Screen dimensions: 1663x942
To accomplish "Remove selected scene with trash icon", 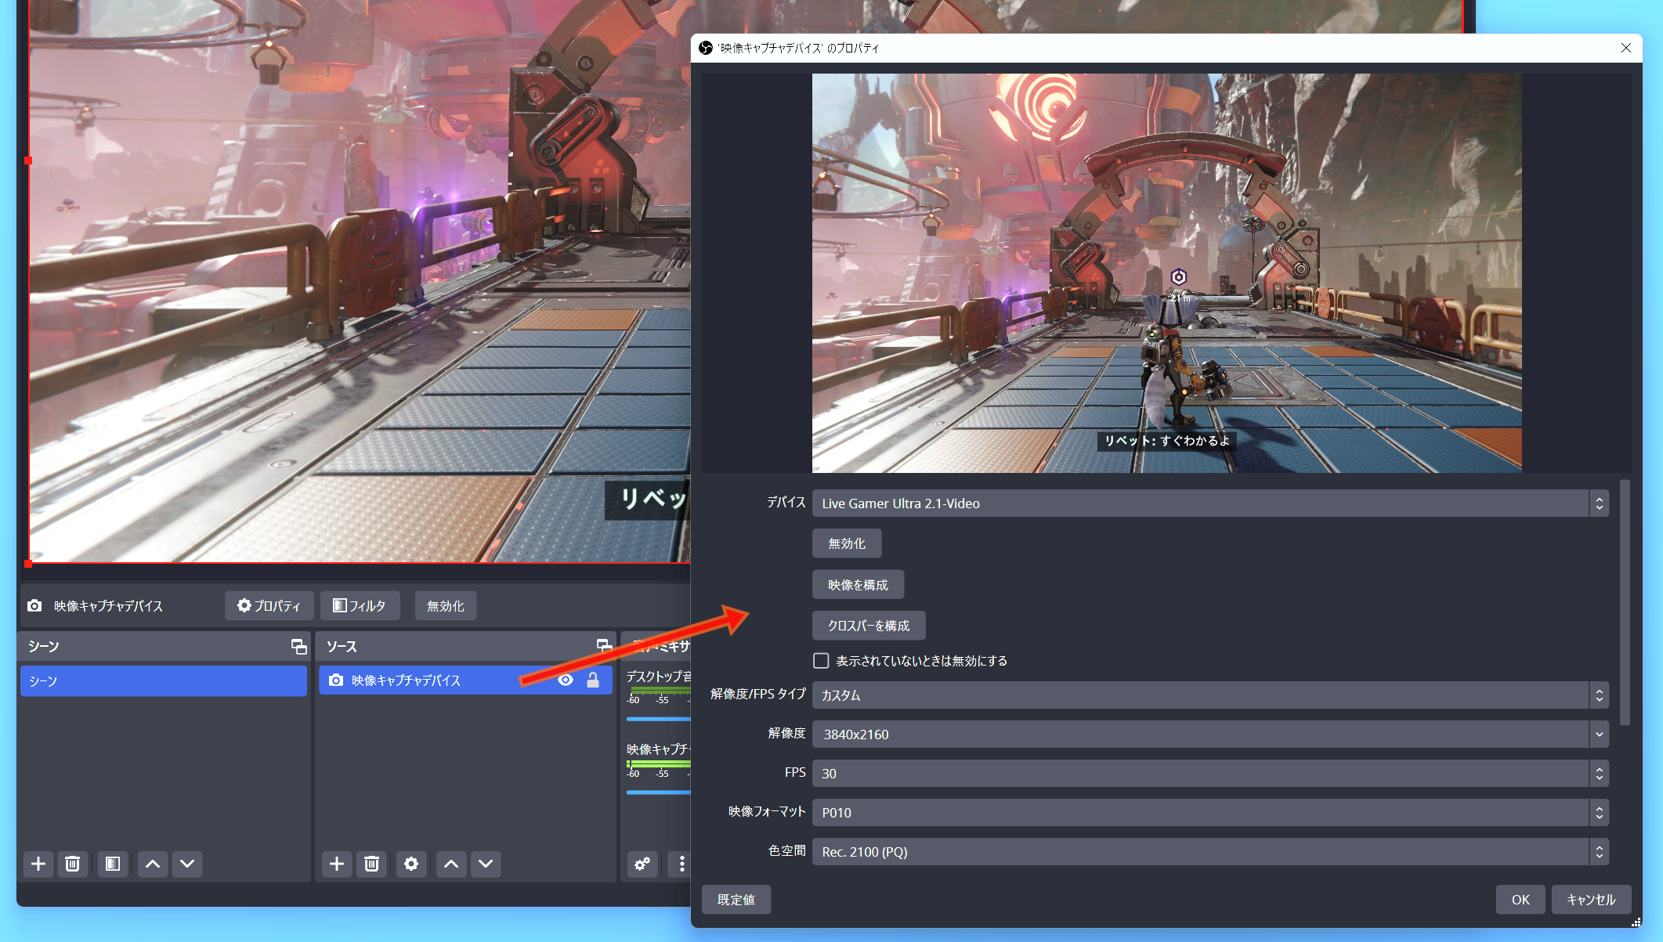I will coord(73,864).
